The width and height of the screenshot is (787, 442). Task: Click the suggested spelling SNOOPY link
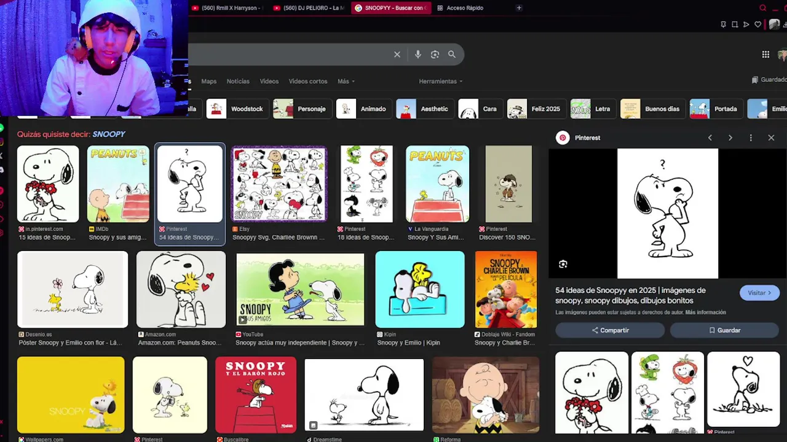click(x=109, y=134)
